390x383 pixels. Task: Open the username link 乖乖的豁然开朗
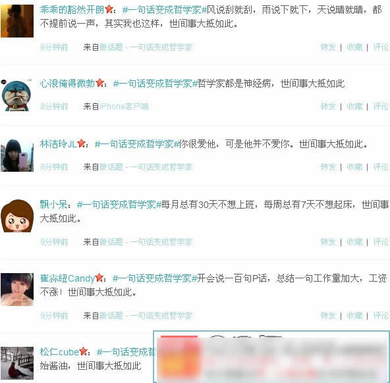[72, 10]
